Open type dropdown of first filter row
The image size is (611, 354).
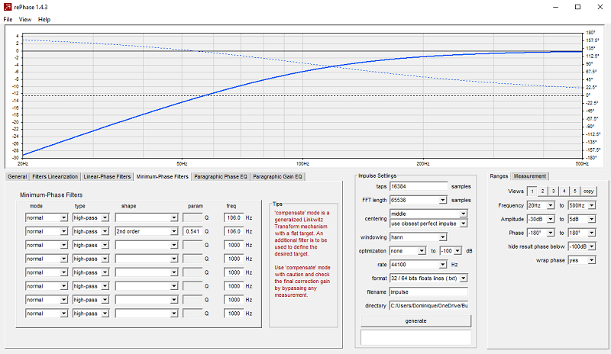pos(90,217)
